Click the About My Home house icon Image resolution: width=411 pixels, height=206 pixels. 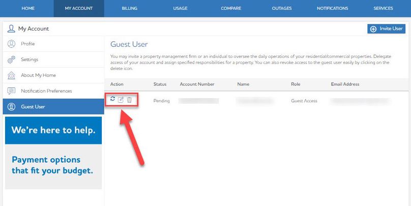point(11,75)
